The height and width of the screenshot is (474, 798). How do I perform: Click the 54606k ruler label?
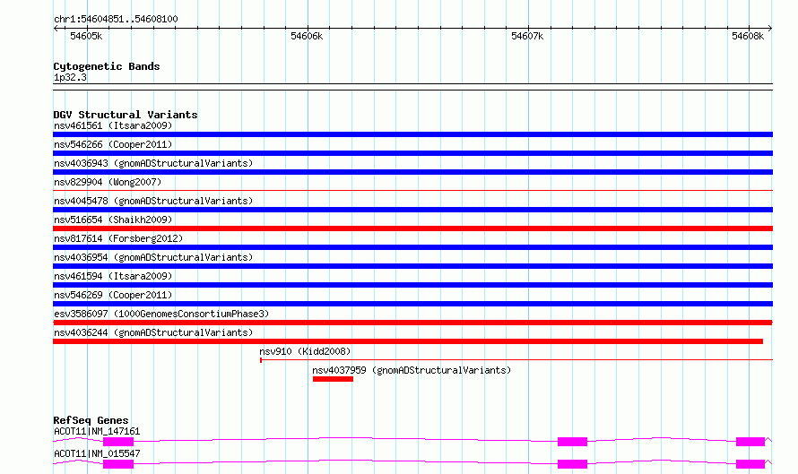click(307, 36)
